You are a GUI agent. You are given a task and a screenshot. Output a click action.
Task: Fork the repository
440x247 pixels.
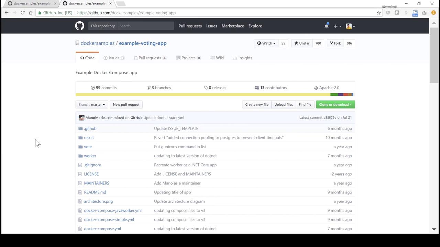click(x=335, y=43)
